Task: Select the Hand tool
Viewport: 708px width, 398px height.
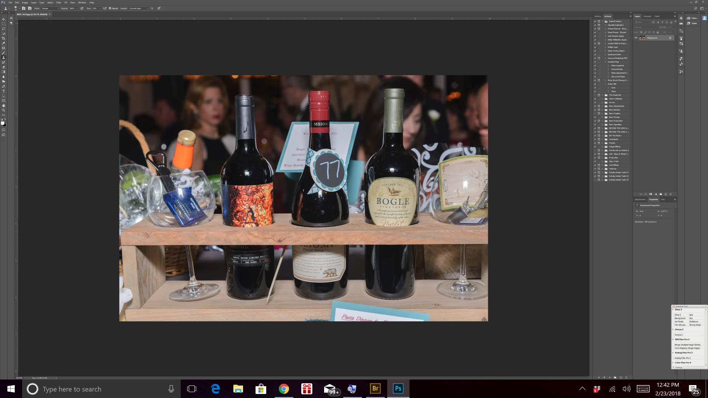Action: (x=4, y=105)
